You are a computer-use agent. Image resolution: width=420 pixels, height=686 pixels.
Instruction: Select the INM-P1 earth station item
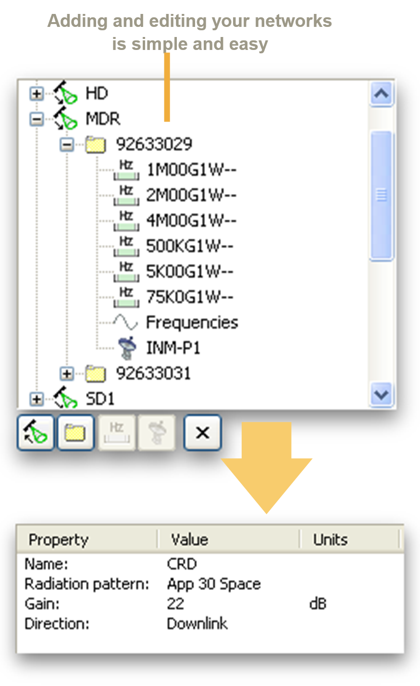click(x=173, y=348)
